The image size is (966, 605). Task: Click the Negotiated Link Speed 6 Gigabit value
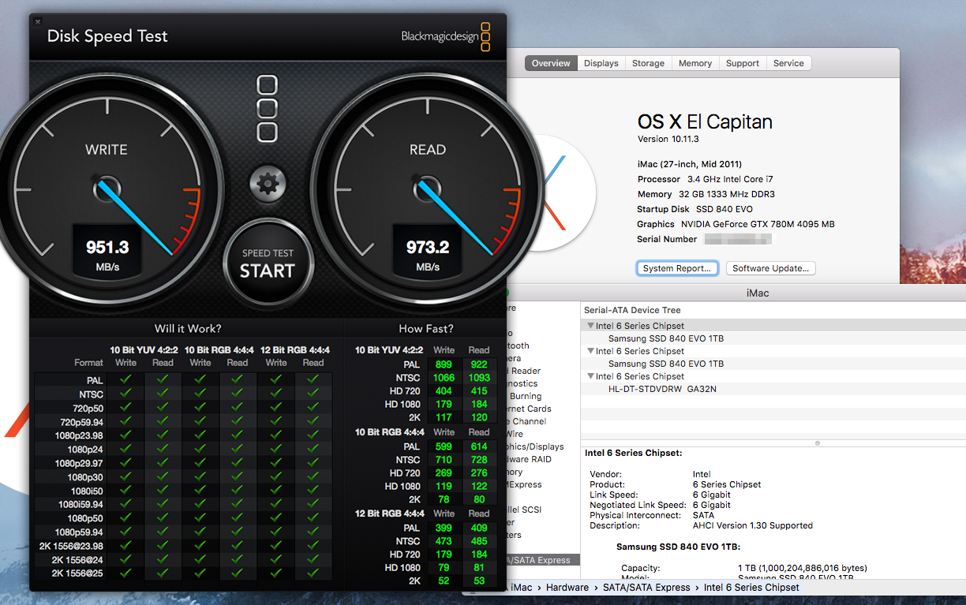point(712,505)
